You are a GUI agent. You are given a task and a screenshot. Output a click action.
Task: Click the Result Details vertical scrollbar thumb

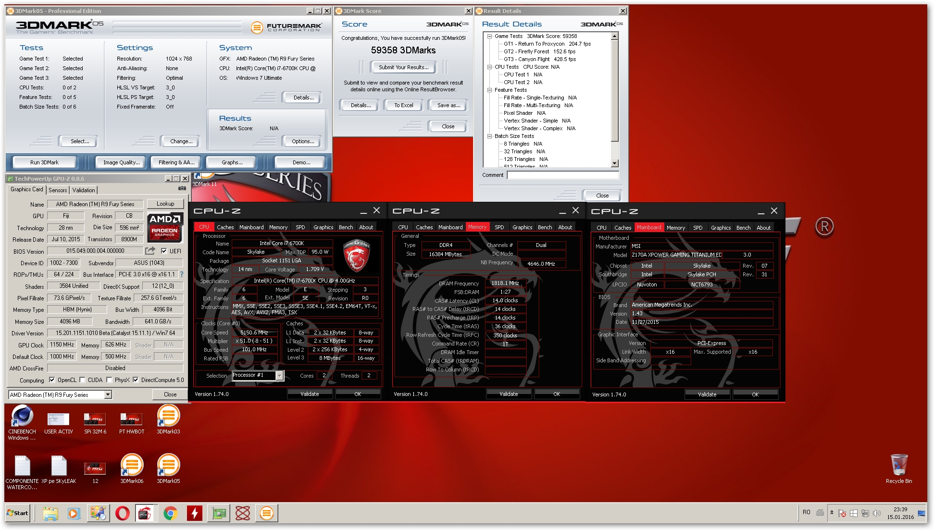(615, 91)
